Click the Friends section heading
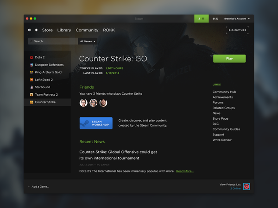Image resolution: width=278 pixels, height=208 pixels. [x=87, y=87]
